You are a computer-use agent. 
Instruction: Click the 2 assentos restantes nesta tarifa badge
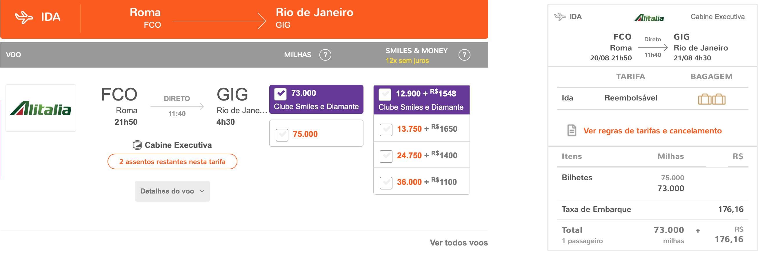[172, 161]
